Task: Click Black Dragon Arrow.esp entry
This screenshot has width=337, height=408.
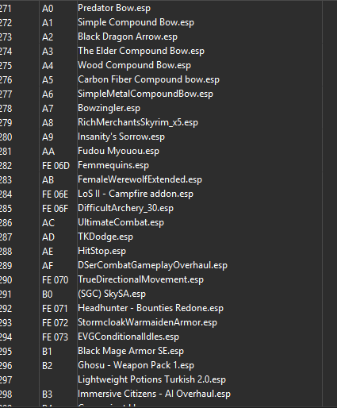Action: pyautogui.click(x=128, y=37)
